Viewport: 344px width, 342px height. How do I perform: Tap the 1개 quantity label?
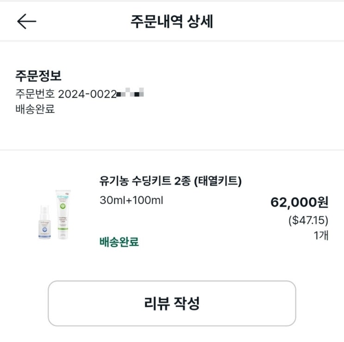[321, 235]
